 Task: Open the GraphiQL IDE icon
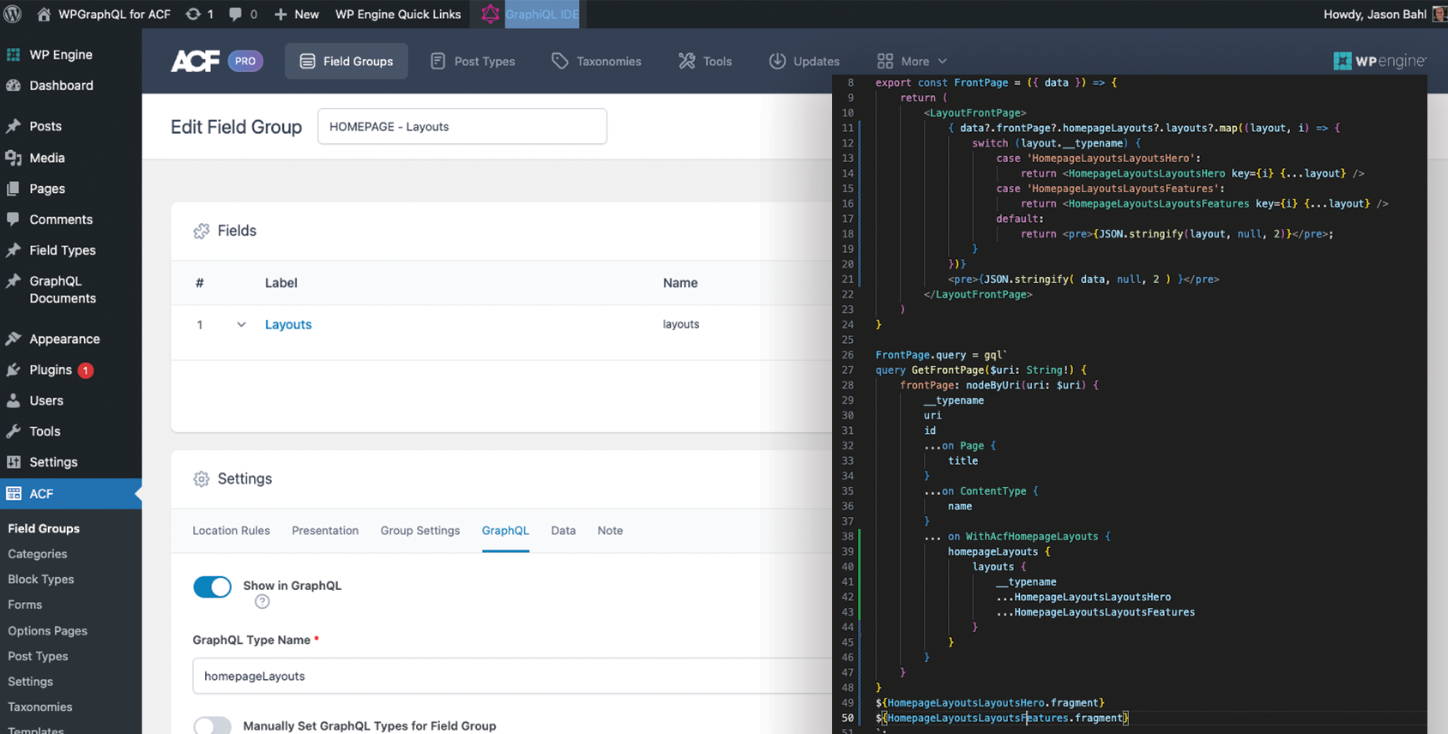[x=490, y=14]
